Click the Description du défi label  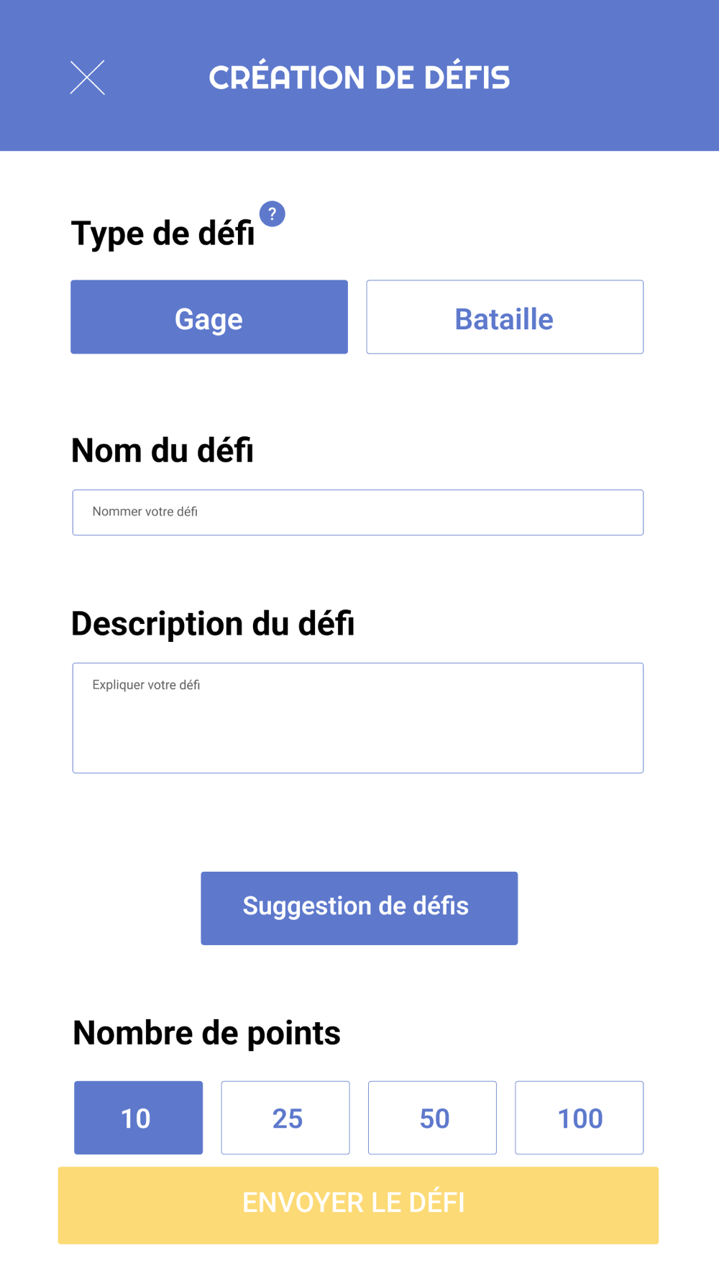213,624
